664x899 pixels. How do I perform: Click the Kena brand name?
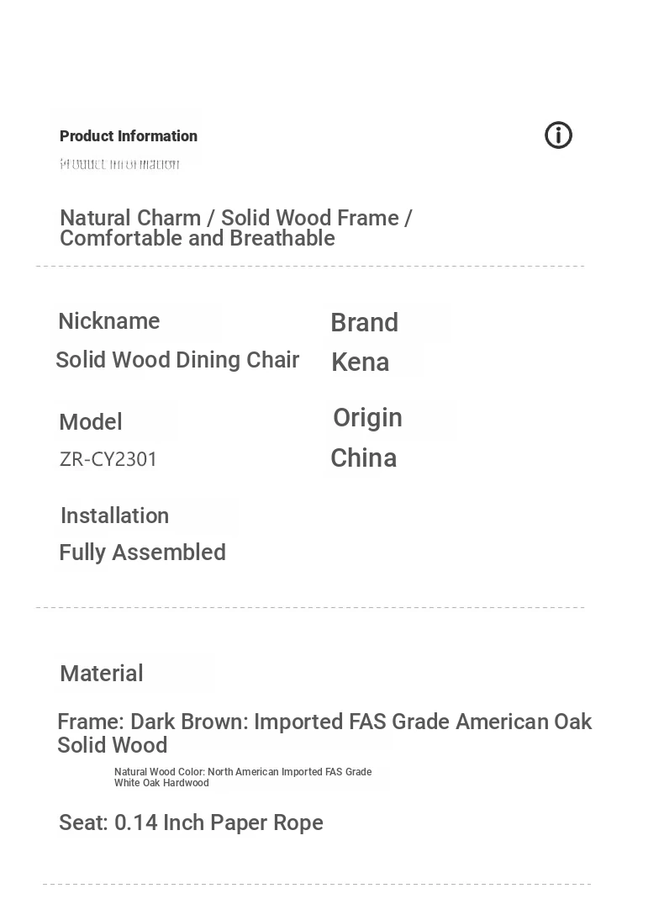pos(361,362)
